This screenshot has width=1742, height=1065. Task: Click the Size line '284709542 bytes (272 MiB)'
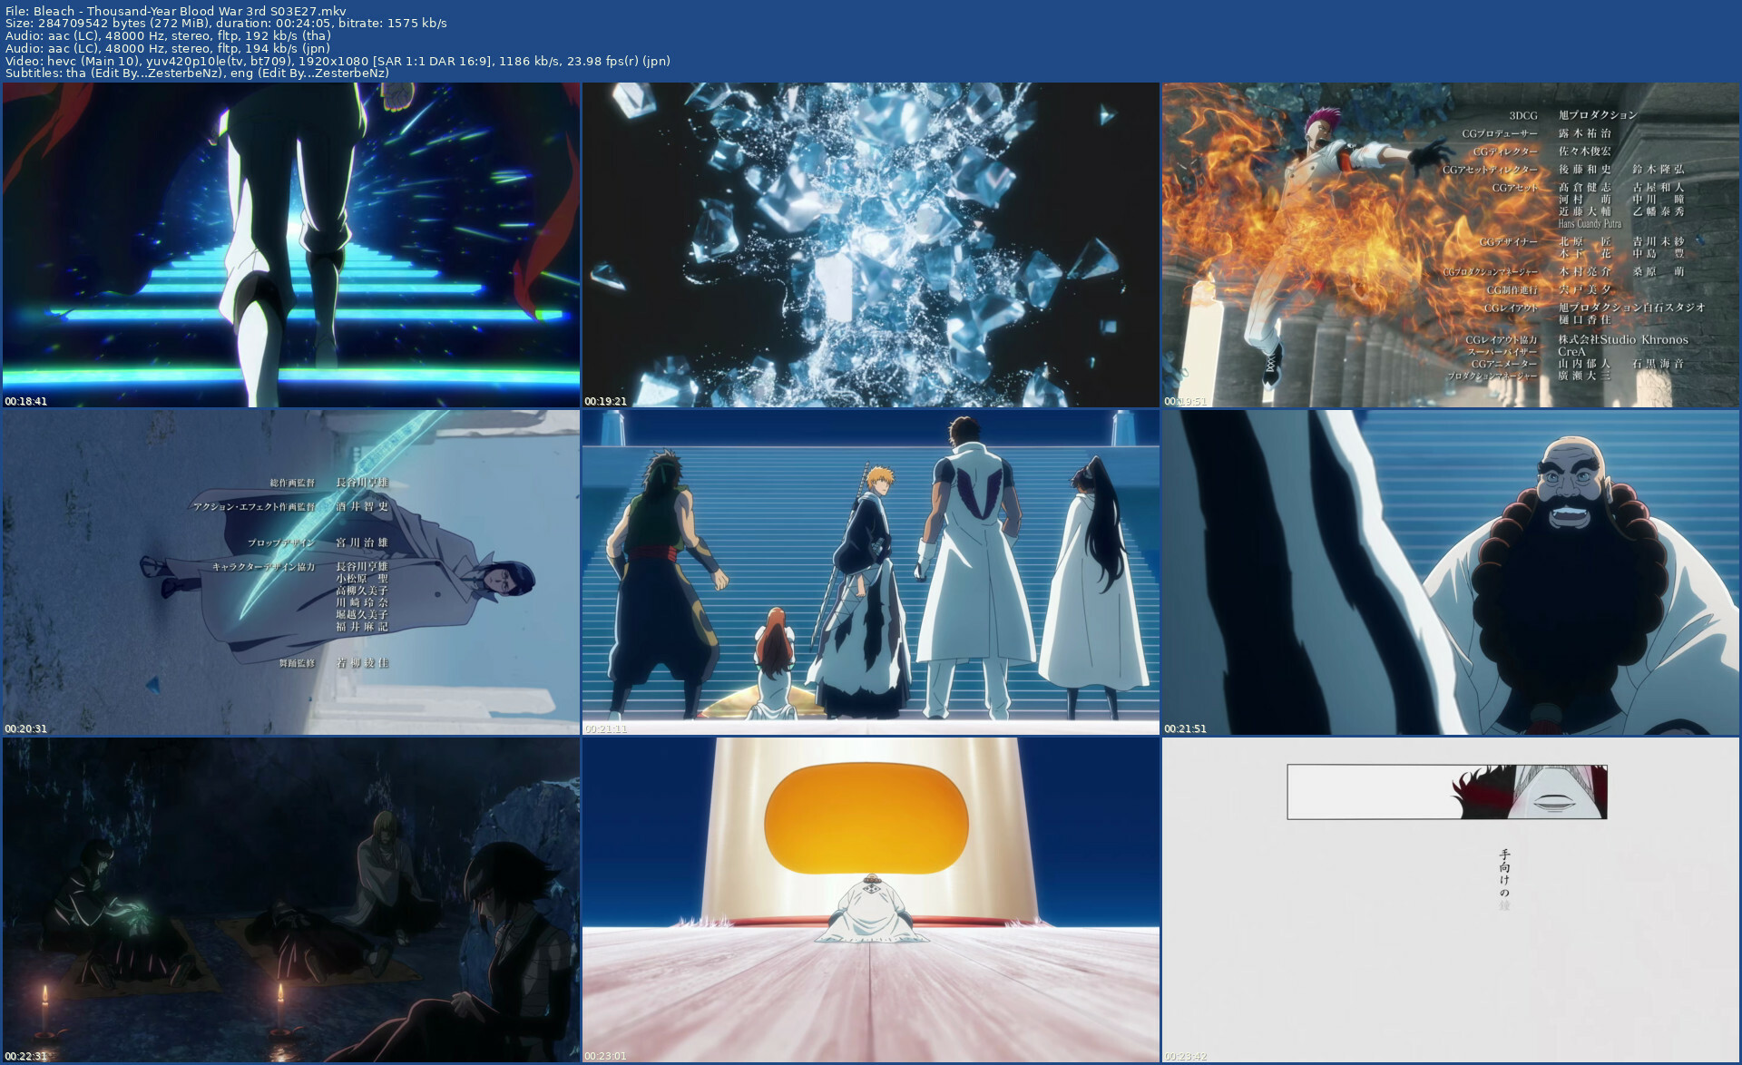[123, 24]
